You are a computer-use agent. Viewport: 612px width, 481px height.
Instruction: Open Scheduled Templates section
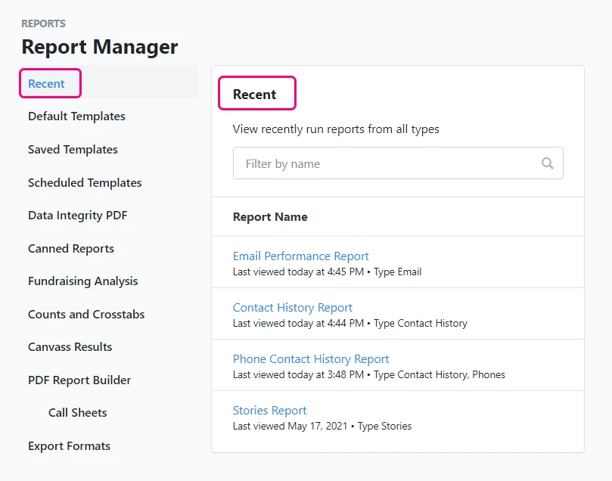click(x=84, y=182)
